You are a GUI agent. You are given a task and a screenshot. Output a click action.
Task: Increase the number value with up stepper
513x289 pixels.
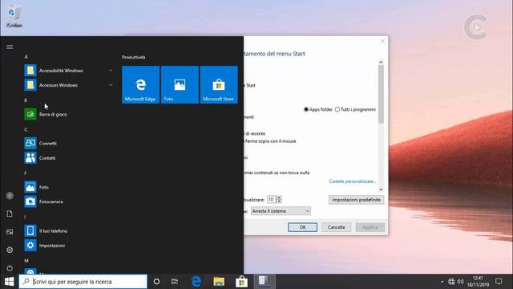pos(279,197)
